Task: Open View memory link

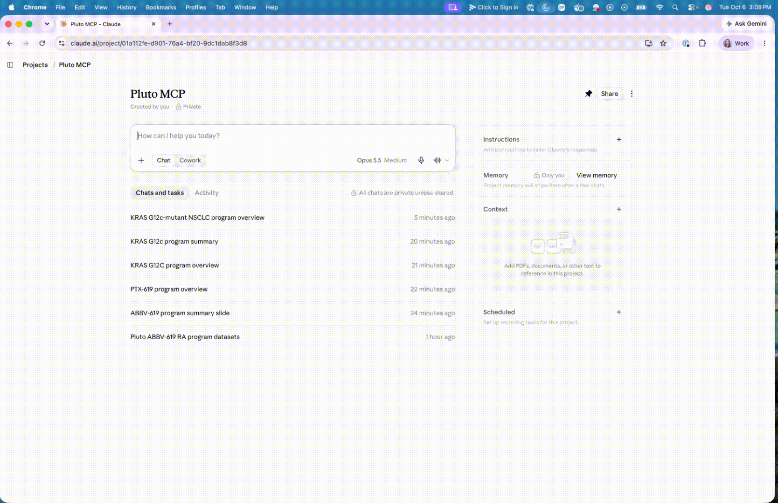Action: click(x=597, y=175)
